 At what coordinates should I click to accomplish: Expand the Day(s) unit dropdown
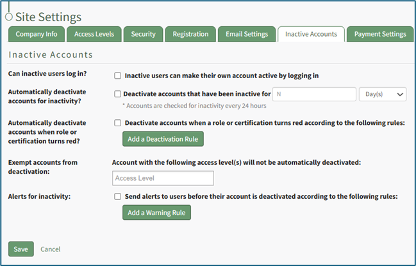coord(383,94)
